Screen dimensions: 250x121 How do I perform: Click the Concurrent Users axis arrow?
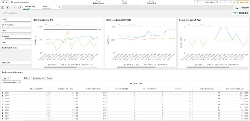181,34
